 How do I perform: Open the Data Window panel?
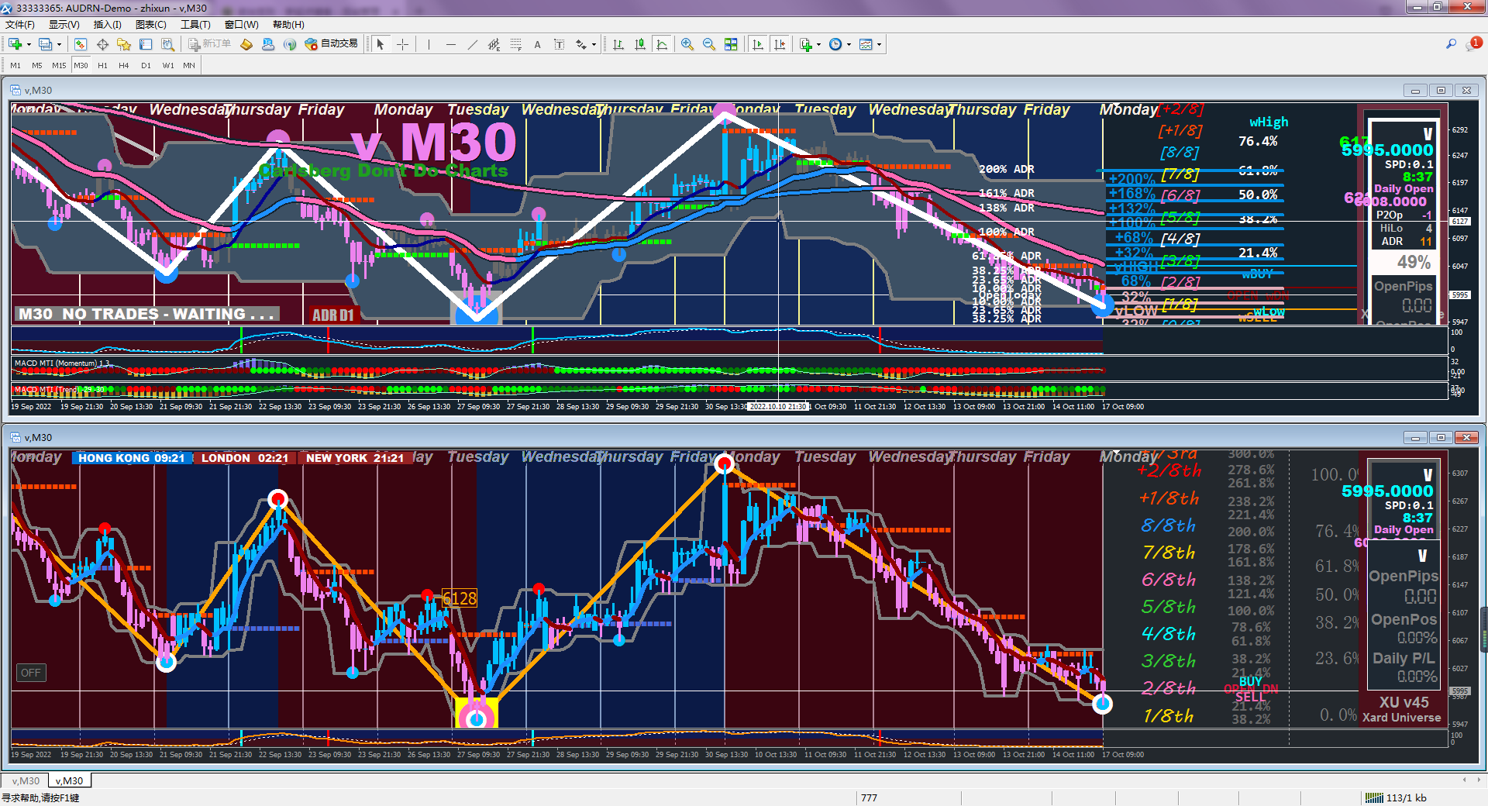point(102,44)
